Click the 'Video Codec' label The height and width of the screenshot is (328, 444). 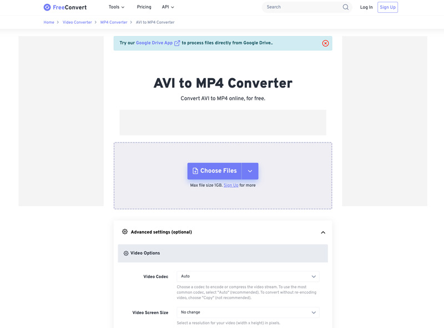[156, 276]
